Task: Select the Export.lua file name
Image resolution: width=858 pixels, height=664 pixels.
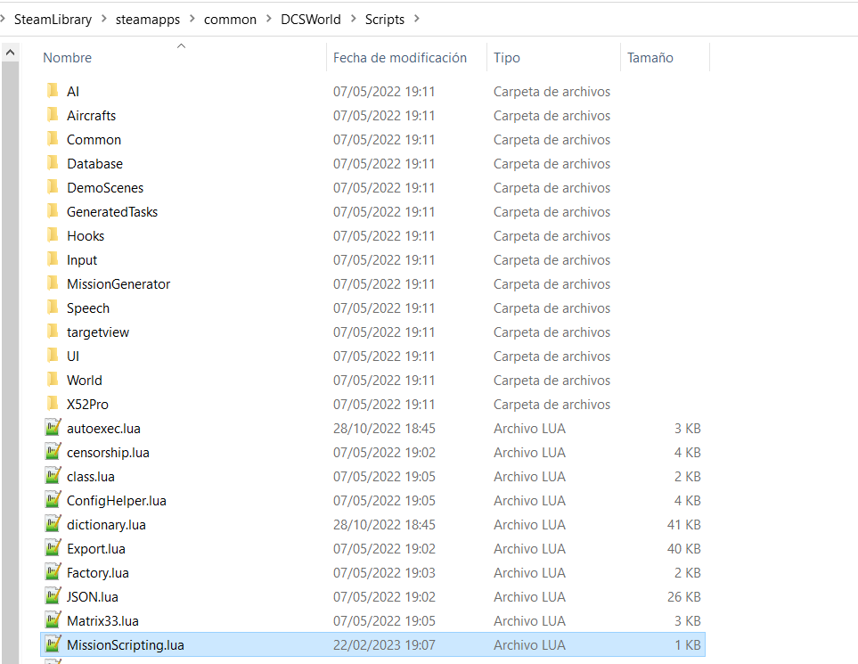Action: tap(95, 549)
